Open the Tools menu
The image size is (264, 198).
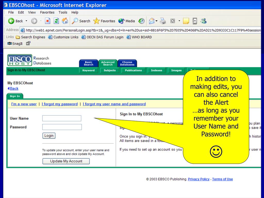(63, 12)
